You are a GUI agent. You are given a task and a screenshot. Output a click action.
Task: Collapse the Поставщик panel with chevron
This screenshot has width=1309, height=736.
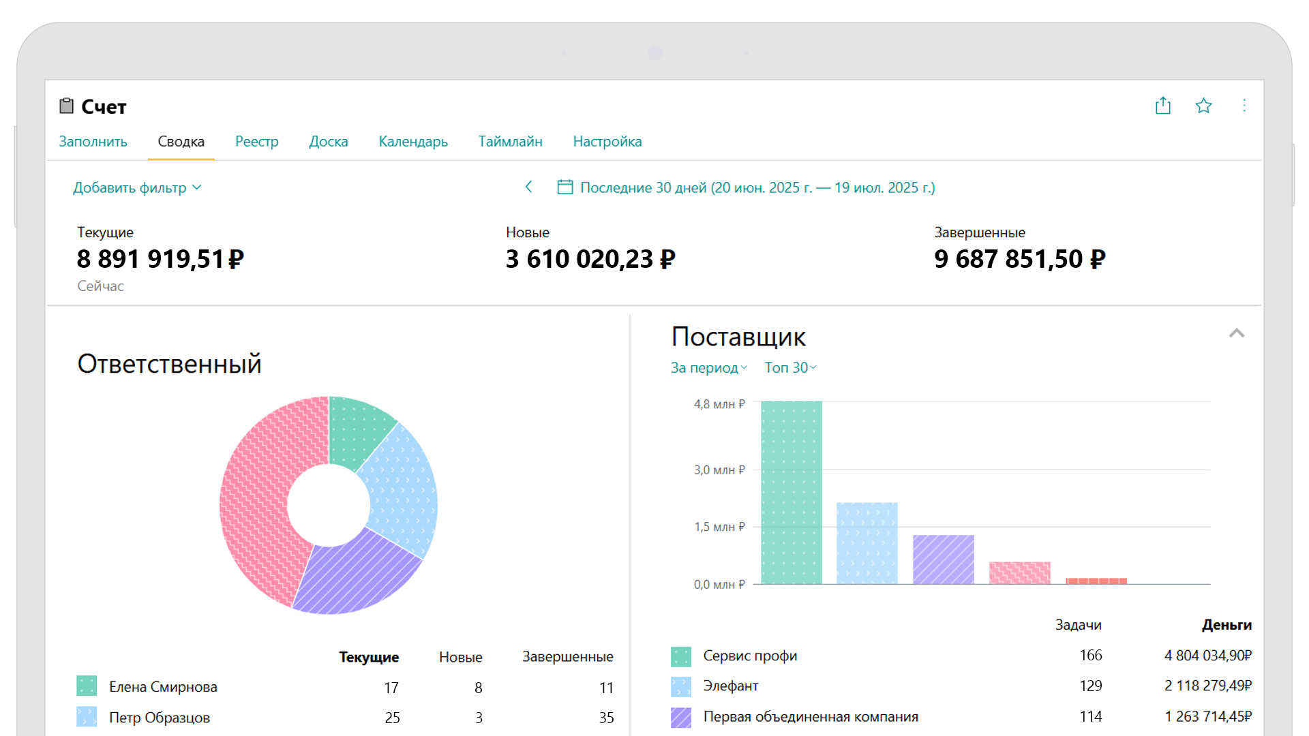1236,333
